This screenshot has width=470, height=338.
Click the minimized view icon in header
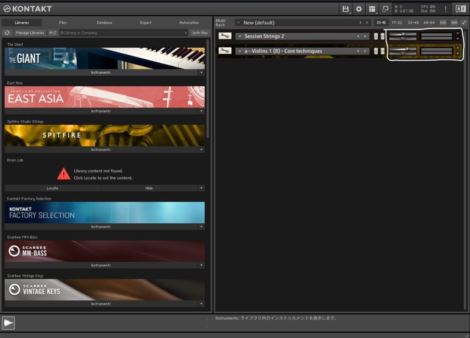[386, 9]
